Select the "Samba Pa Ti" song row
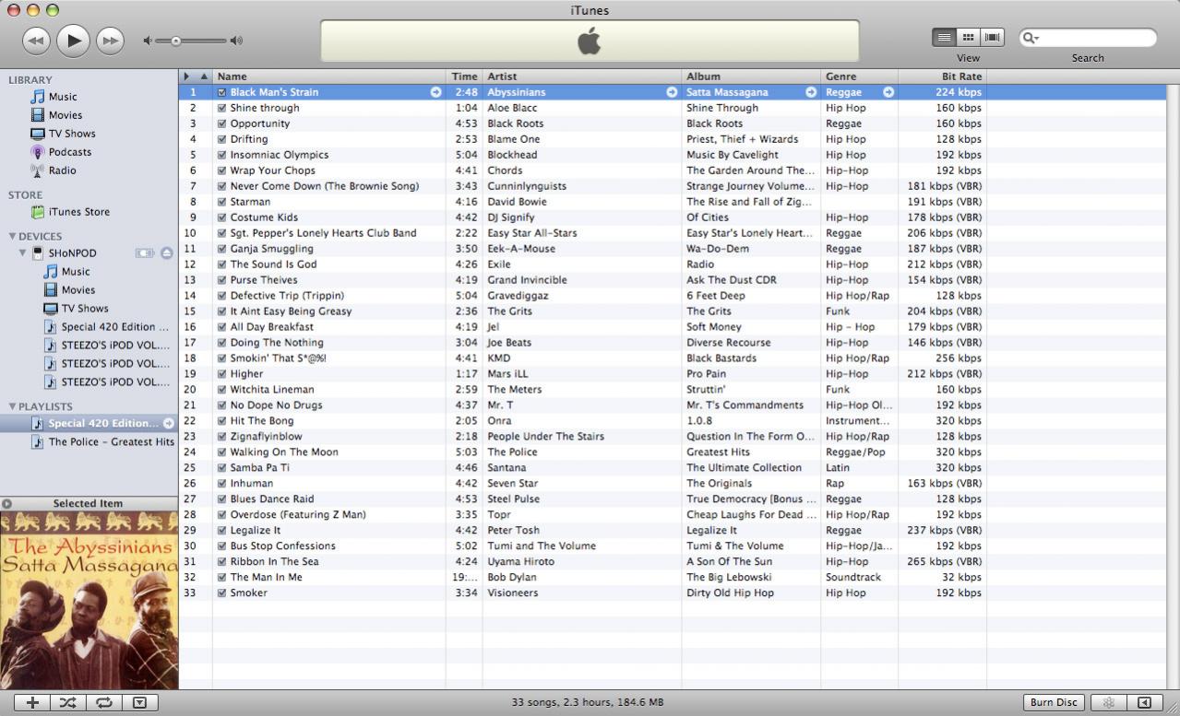This screenshot has width=1180, height=716. [x=673, y=468]
